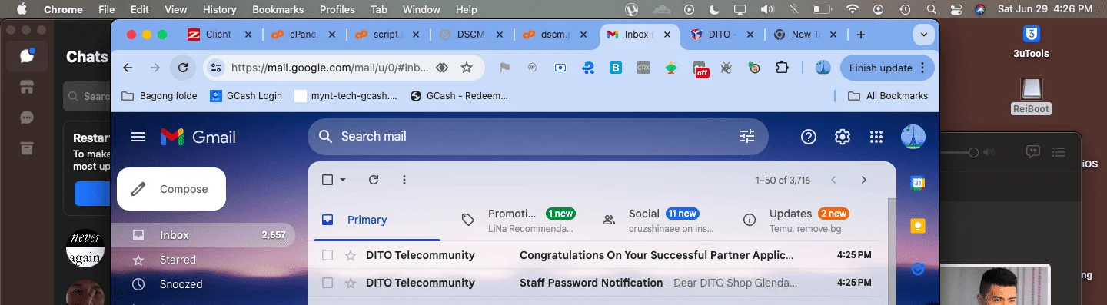Select the Congratulations On Your Successful Partner email checkbox

pyautogui.click(x=327, y=255)
